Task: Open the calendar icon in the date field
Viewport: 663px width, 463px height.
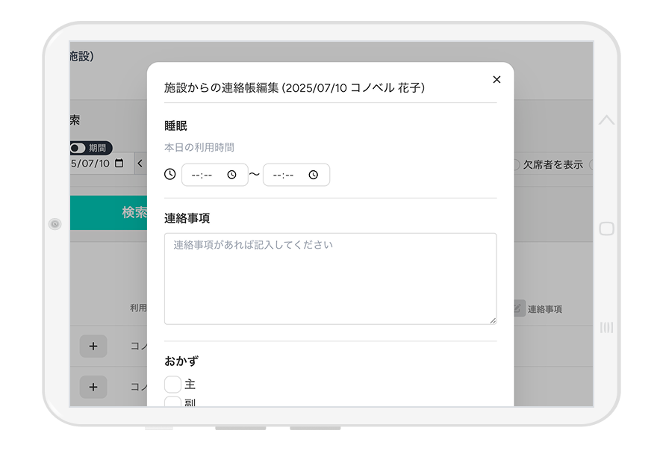Action: point(119,164)
